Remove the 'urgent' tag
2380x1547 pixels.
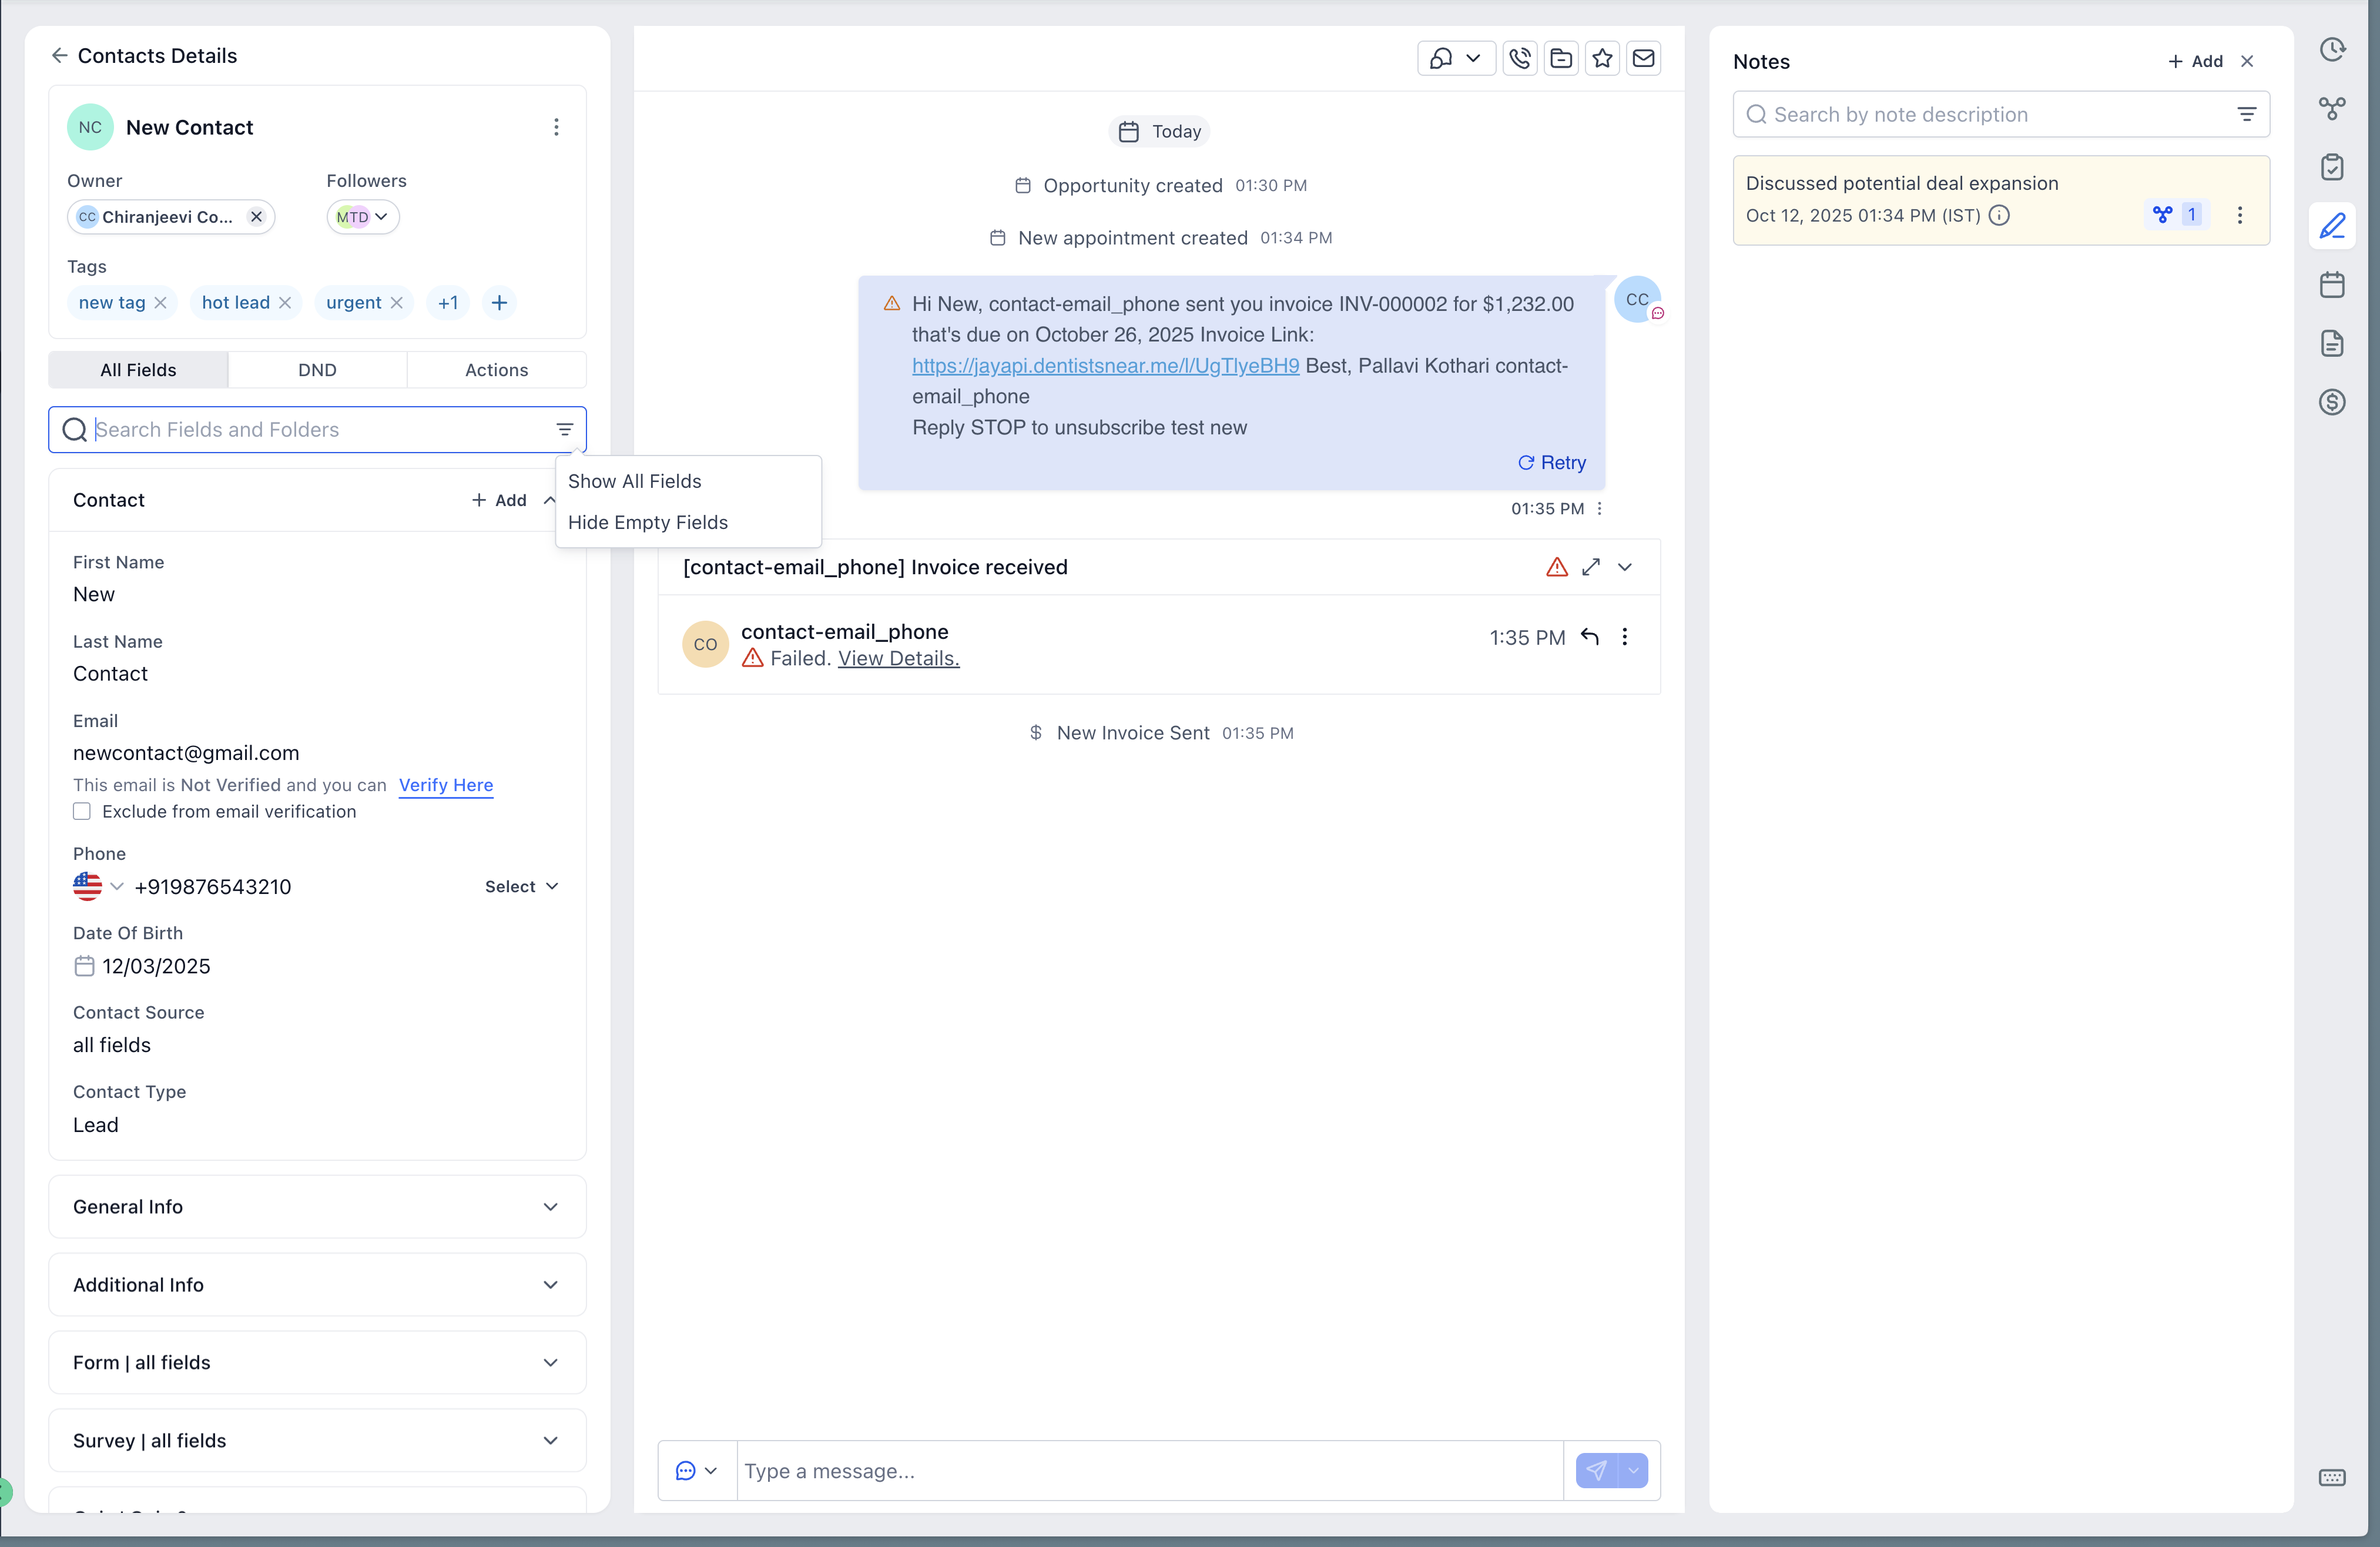tap(397, 303)
